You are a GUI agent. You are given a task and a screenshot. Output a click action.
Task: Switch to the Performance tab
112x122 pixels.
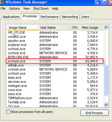point(50,17)
